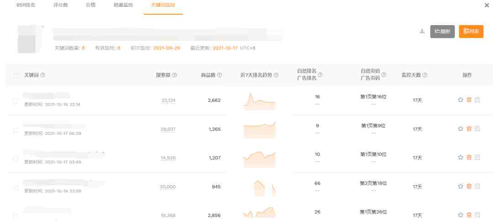Star the keyword row with 14,920 searches

click(461, 157)
